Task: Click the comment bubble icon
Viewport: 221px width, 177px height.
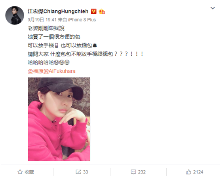Action: pyautogui.click(x=133, y=172)
